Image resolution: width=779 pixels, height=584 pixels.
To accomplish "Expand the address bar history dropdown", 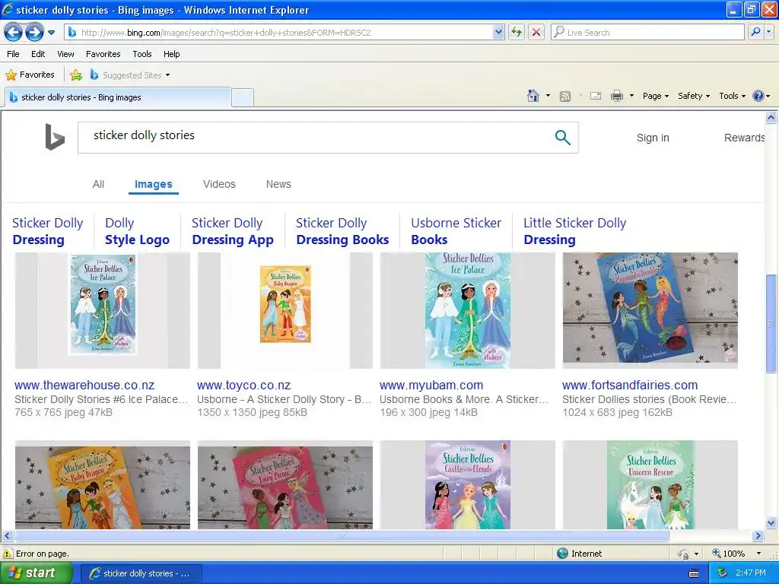I will pyautogui.click(x=498, y=33).
